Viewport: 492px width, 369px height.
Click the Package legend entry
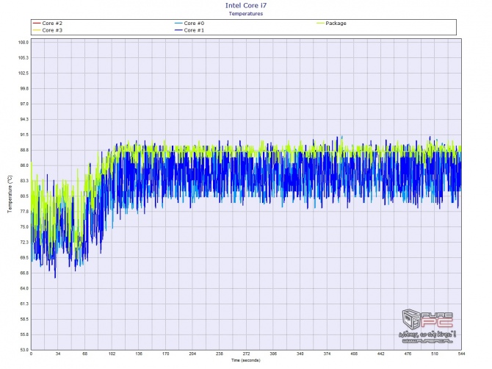tap(331, 24)
